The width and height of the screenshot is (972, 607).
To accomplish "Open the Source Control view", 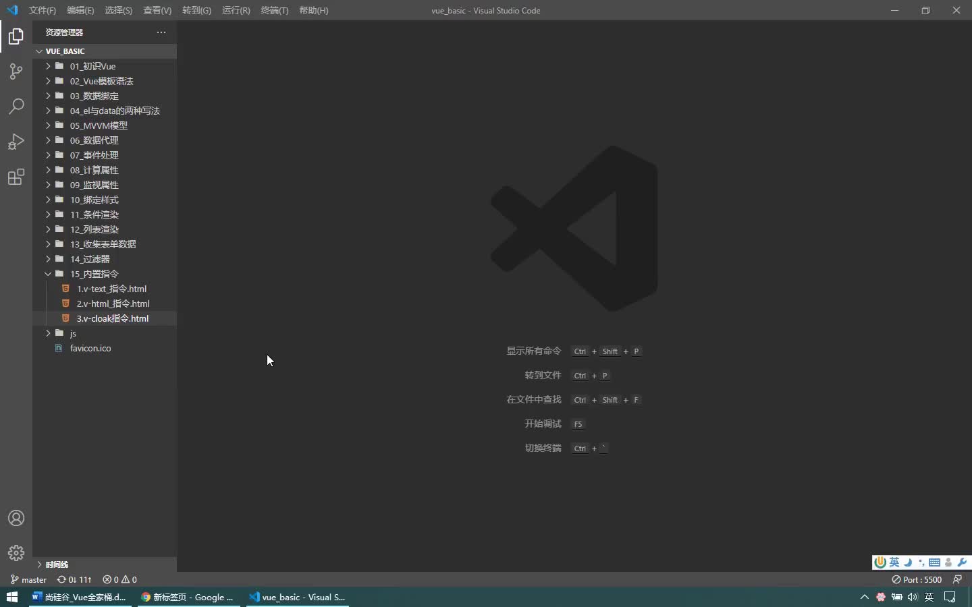I will tap(16, 71).
